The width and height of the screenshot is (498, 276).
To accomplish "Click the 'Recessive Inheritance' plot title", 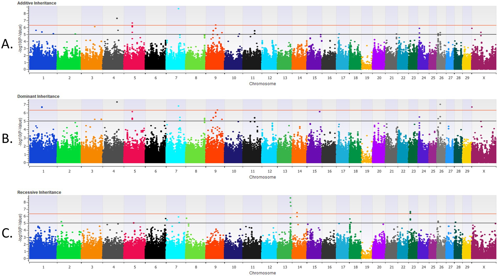I will 39,192.
